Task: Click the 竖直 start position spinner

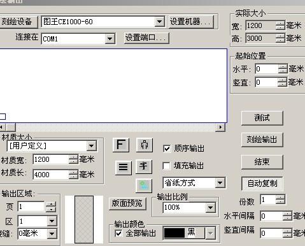Action: [x=282, y=82]
